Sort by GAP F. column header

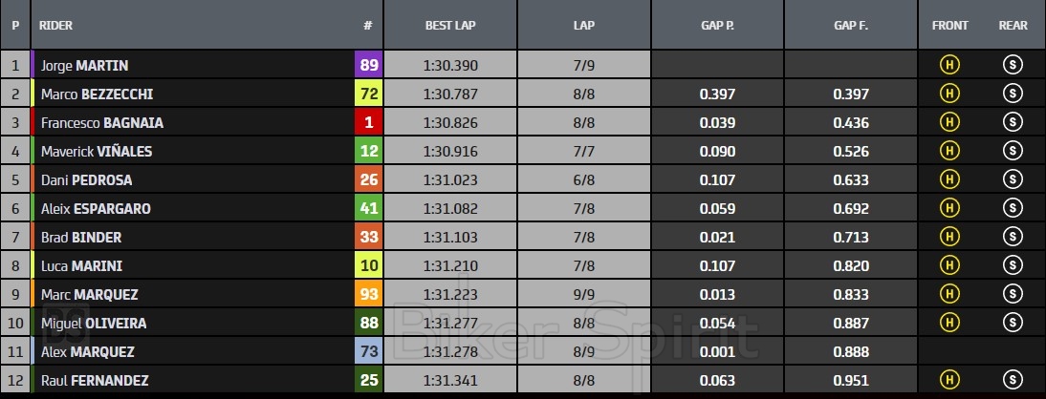[x=851, y=26]
